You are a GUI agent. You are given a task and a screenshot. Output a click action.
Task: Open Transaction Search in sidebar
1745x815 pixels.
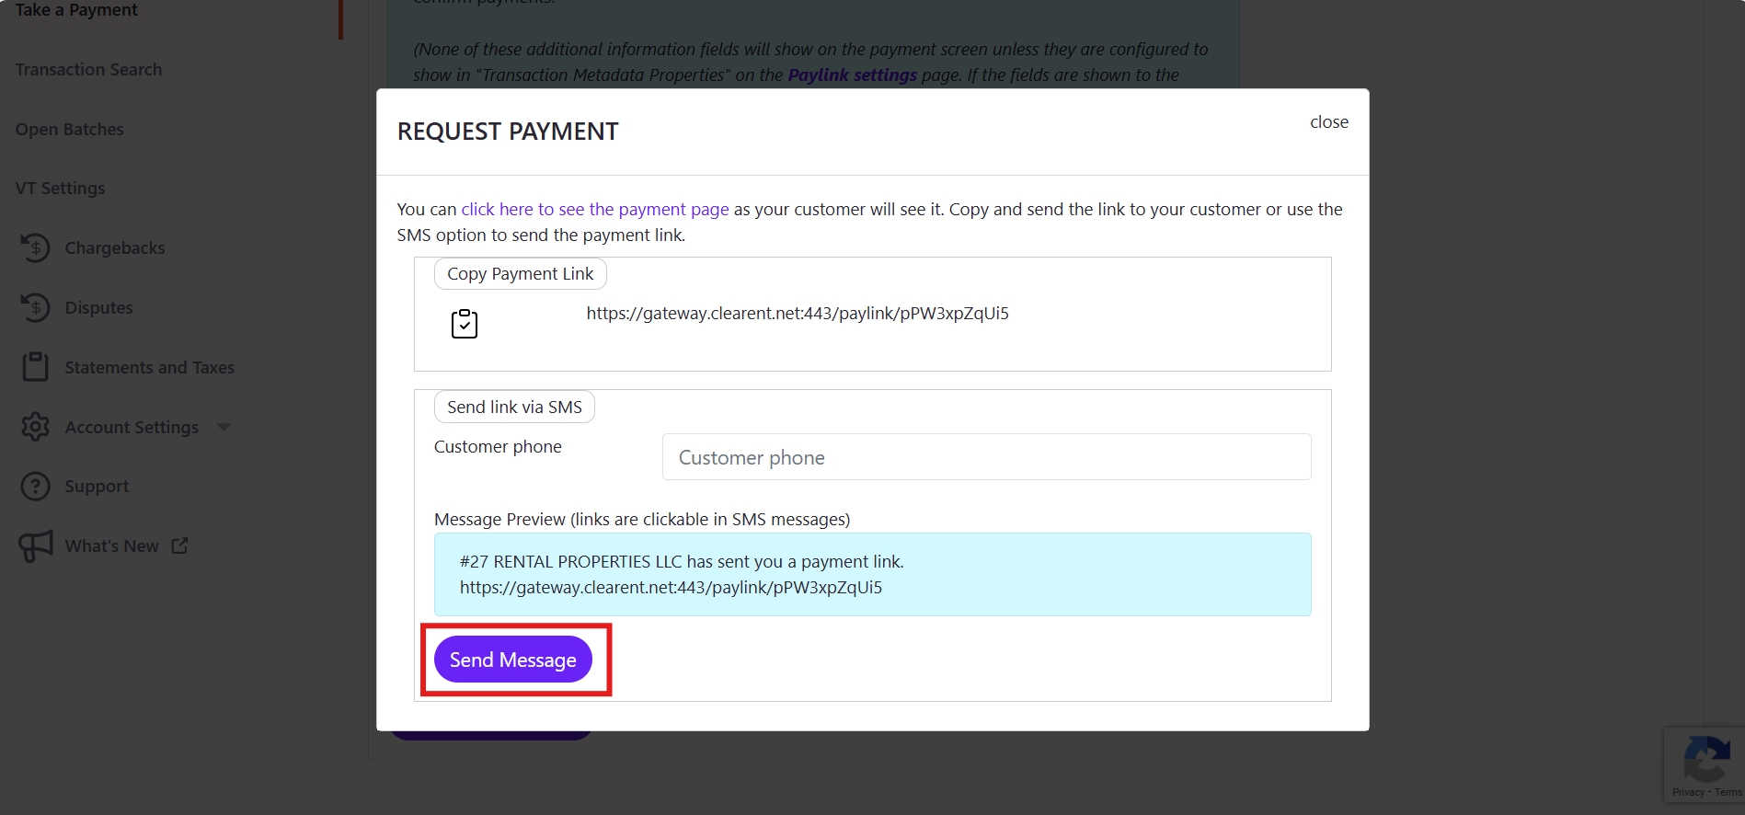tap(88, 70)
